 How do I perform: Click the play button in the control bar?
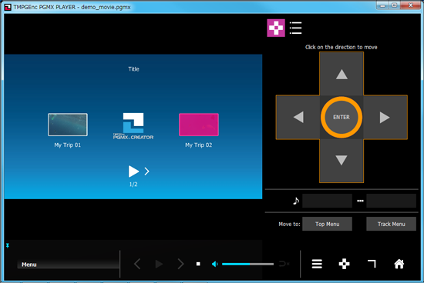click(159, 264)
